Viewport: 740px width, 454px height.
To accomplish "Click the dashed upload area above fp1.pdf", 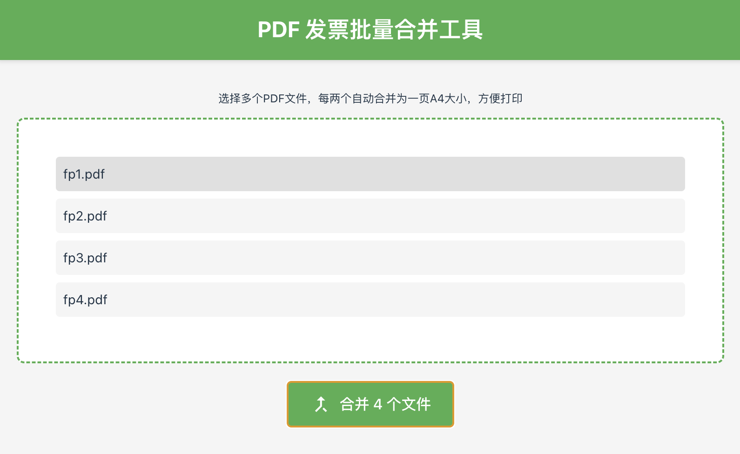I will point(370,138).
